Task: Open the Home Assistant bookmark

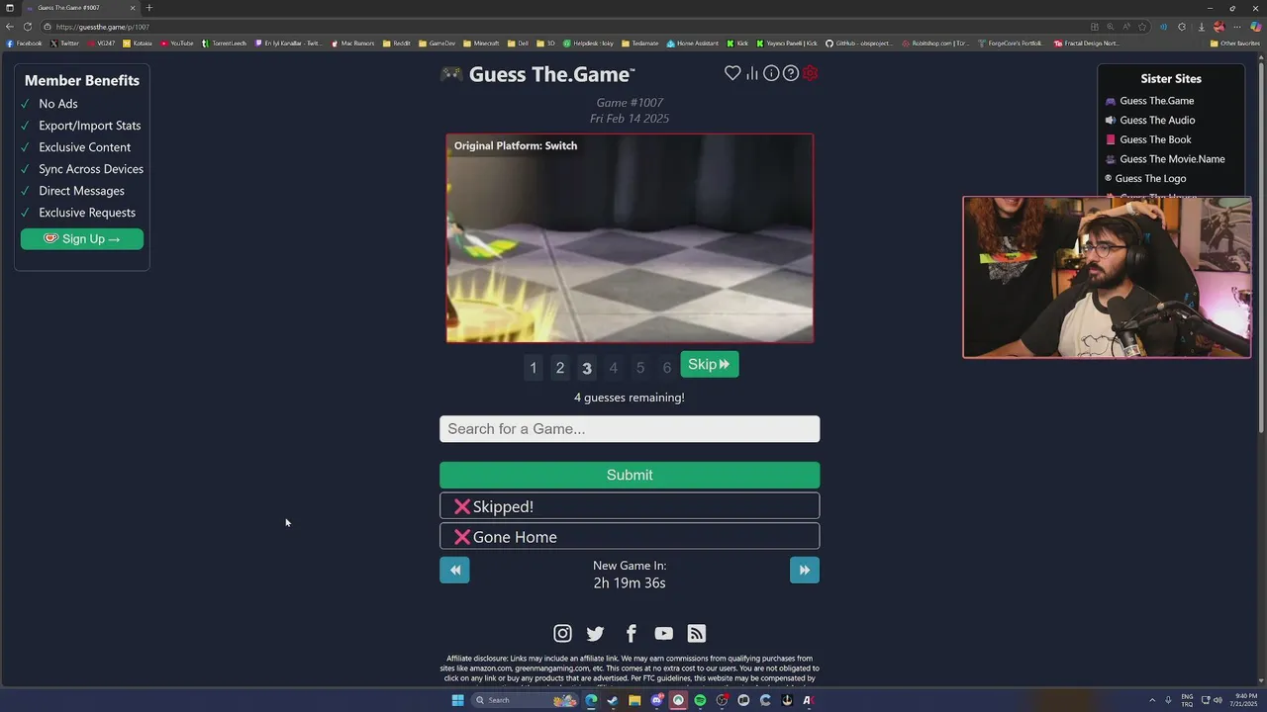Action: pyautogui.click(x=693, y=44)
